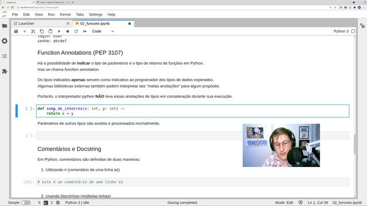This screenshot has height=206, width=367.
Task: Click the notebook trust shield icon
Action: [x=300, y=203]
